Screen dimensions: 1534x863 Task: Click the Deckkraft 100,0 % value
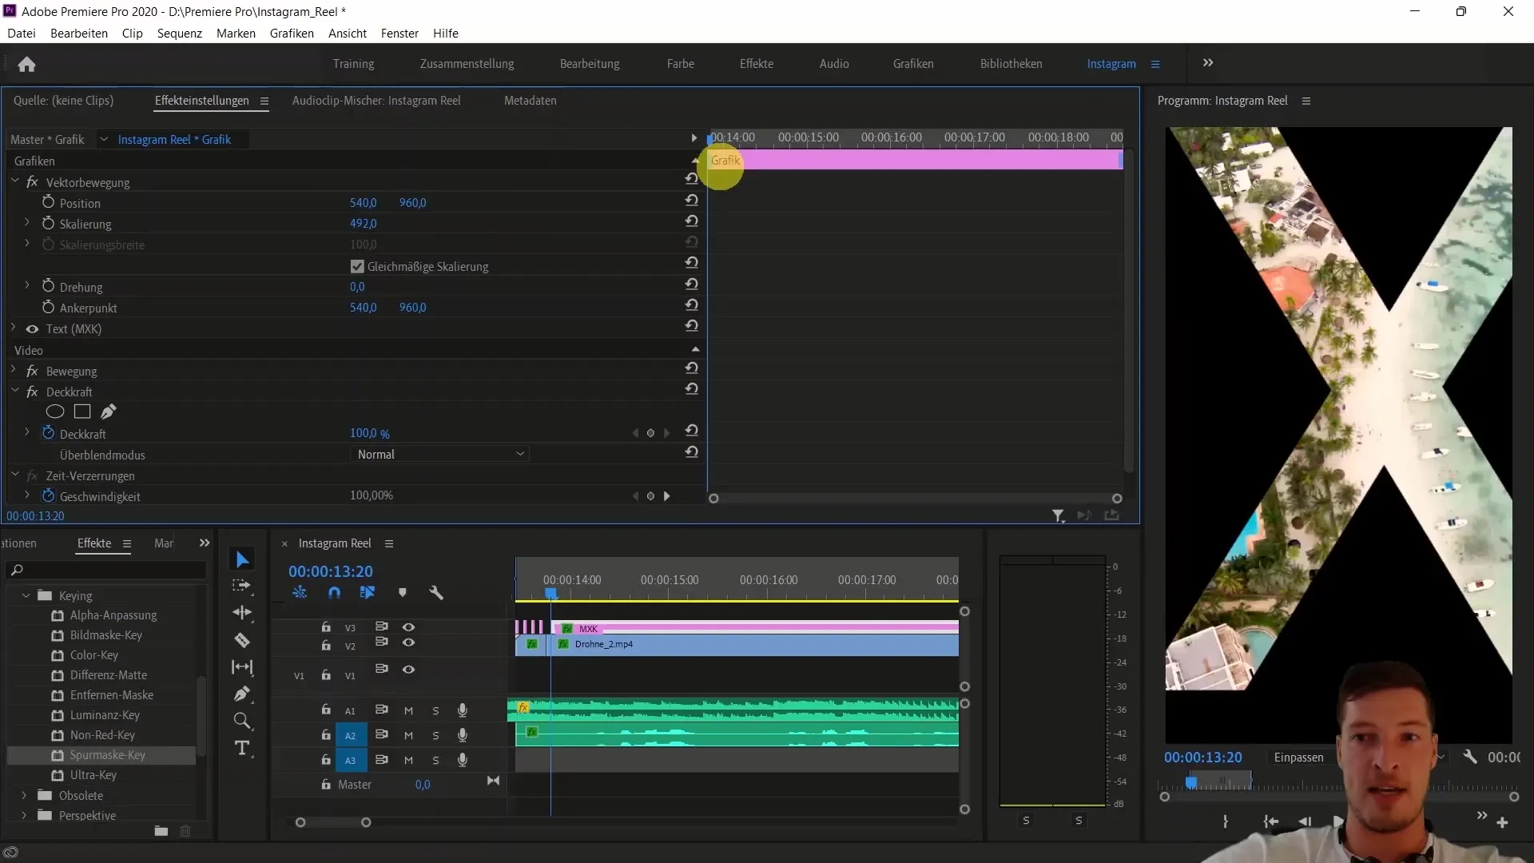coord(370,433)
